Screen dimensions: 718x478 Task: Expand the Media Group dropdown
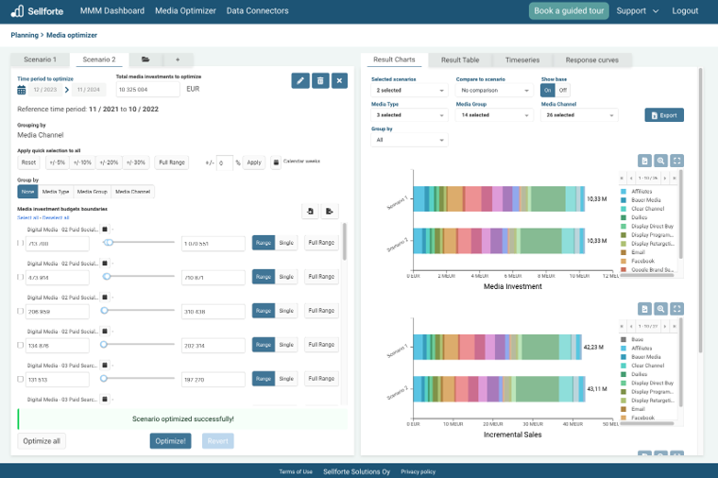[x=494, y=114]
